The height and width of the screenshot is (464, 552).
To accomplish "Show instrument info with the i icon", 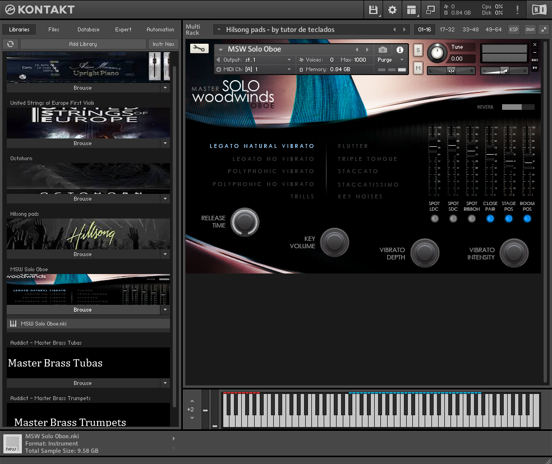I will [x=400, y=50].
